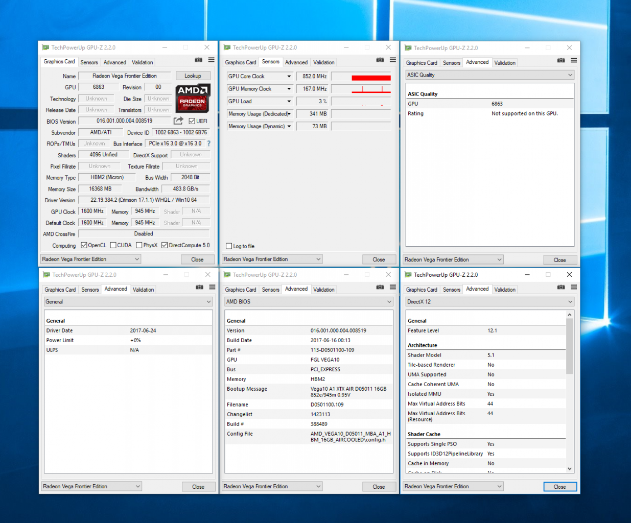Click Close button in AMD BIOS window

379,487
